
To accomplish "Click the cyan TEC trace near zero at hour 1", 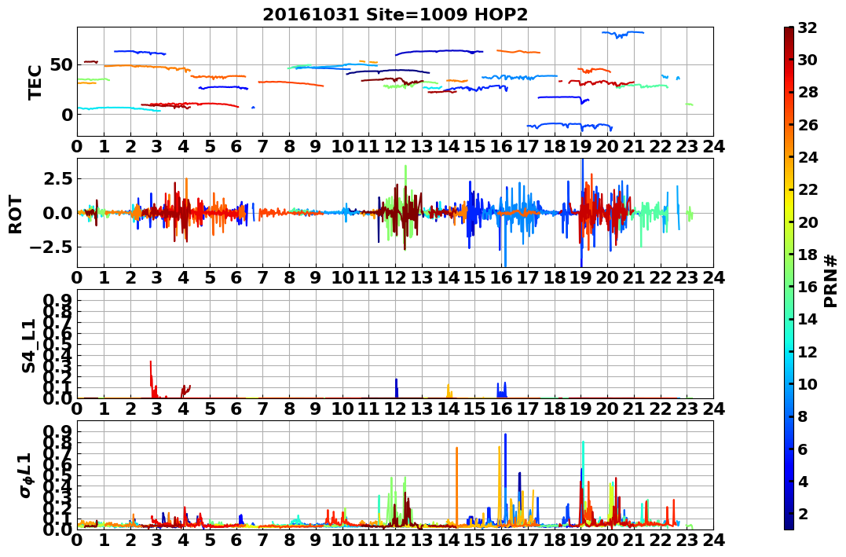I will click(x=119, y=108).
